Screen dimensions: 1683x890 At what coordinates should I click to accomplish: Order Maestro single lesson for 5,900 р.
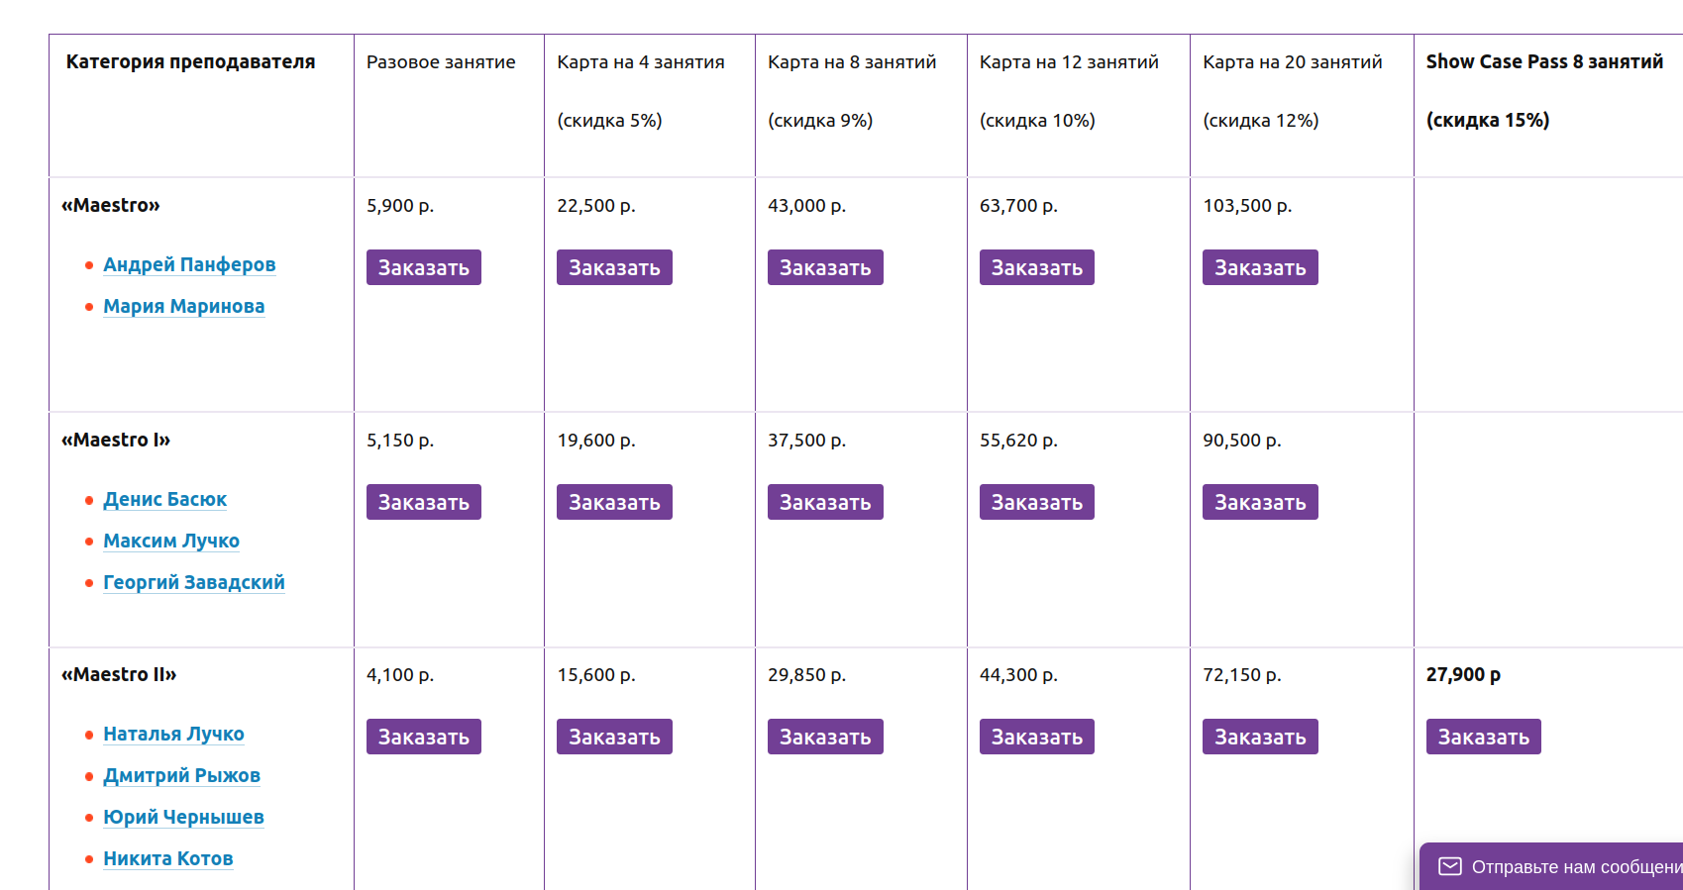tap(423, 267)
